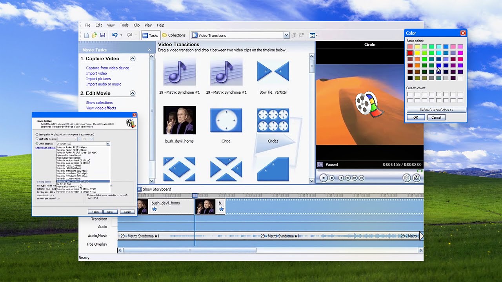Click the Import video link
The image size is (502, 282).
pos(96,73)
